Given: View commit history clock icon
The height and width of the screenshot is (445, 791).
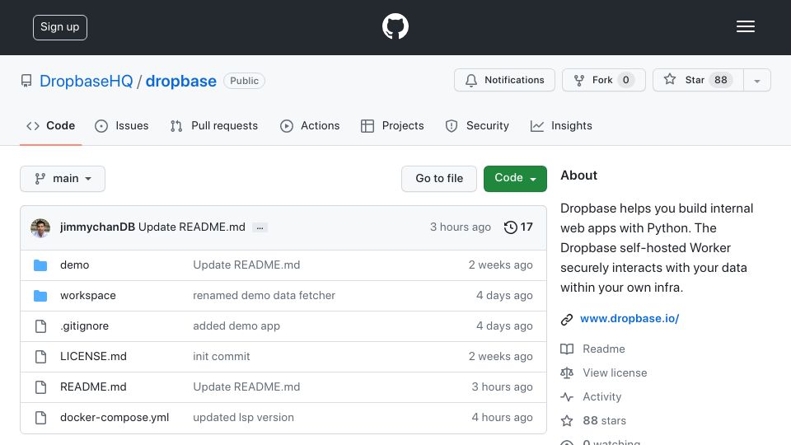Looking at the screenshot, I should [x=511, y=227].
